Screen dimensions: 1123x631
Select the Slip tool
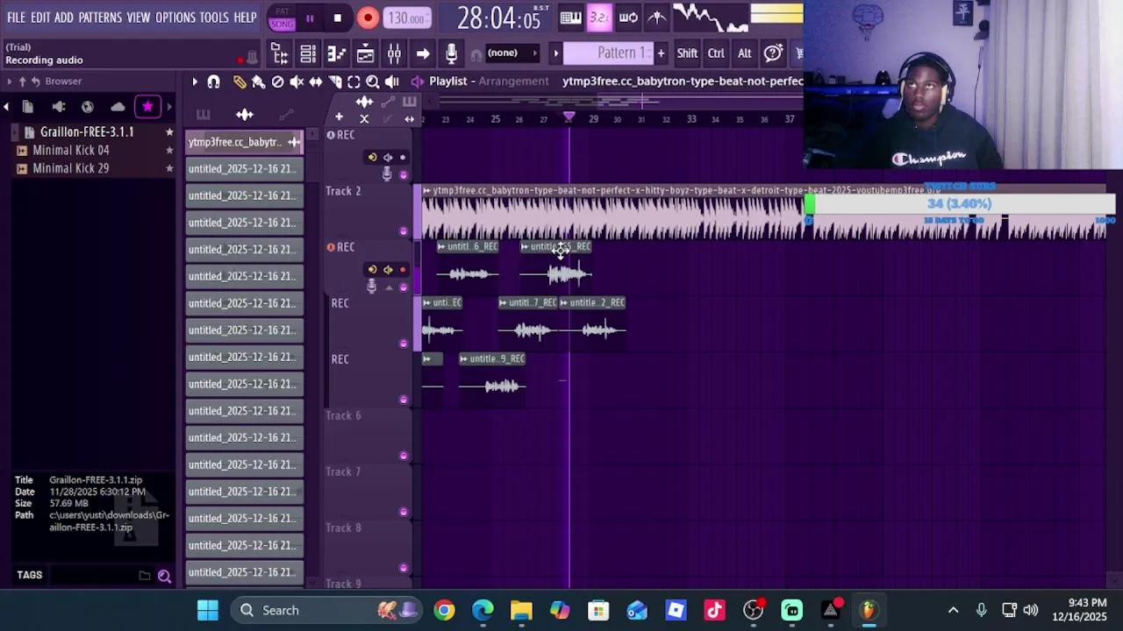click(315, 82)
